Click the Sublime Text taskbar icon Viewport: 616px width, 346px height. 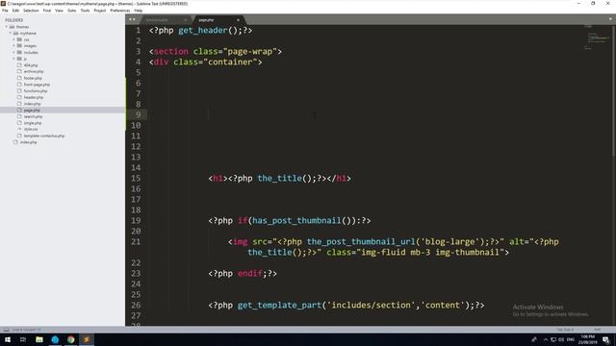pos(87,339)
